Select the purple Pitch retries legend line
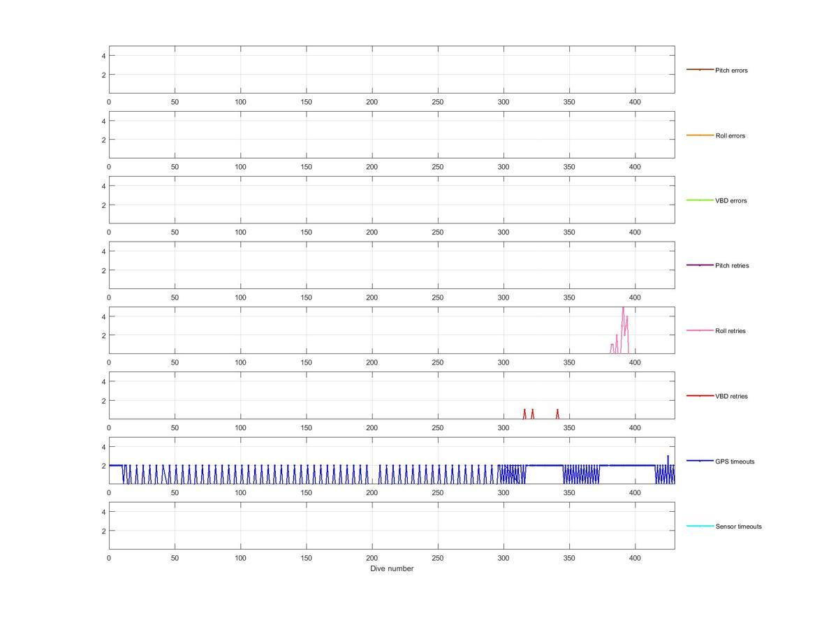 (700, 265)
